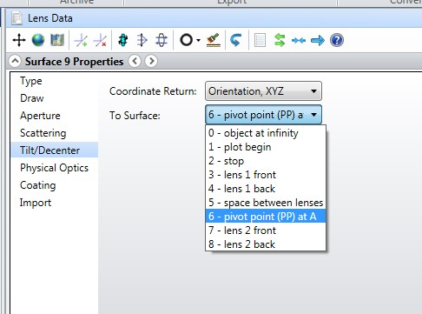Select '0 - object at infinity'
422x314 pixels.
(x=266, y=133)
